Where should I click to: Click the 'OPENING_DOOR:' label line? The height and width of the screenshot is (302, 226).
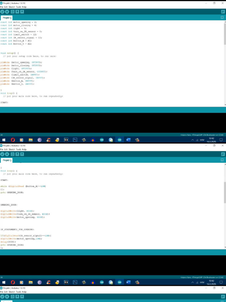pyautogui.click(x=9, y=205)
